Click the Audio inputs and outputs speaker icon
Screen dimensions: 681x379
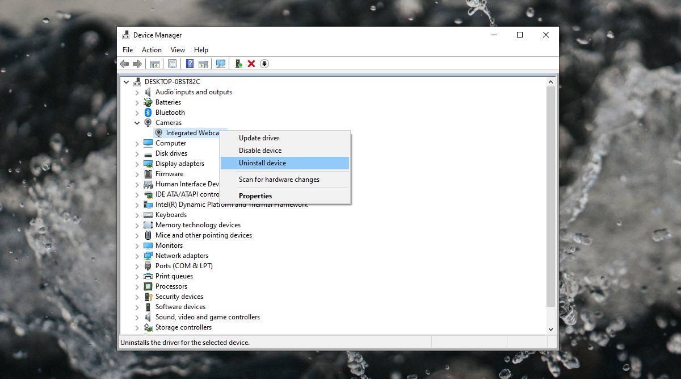click(x=148, y=92)
